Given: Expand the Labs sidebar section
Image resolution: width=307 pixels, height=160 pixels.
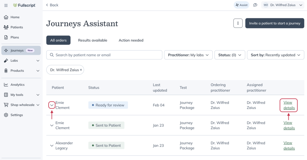Looking at the screenshot, I should [x=38, y=61].
